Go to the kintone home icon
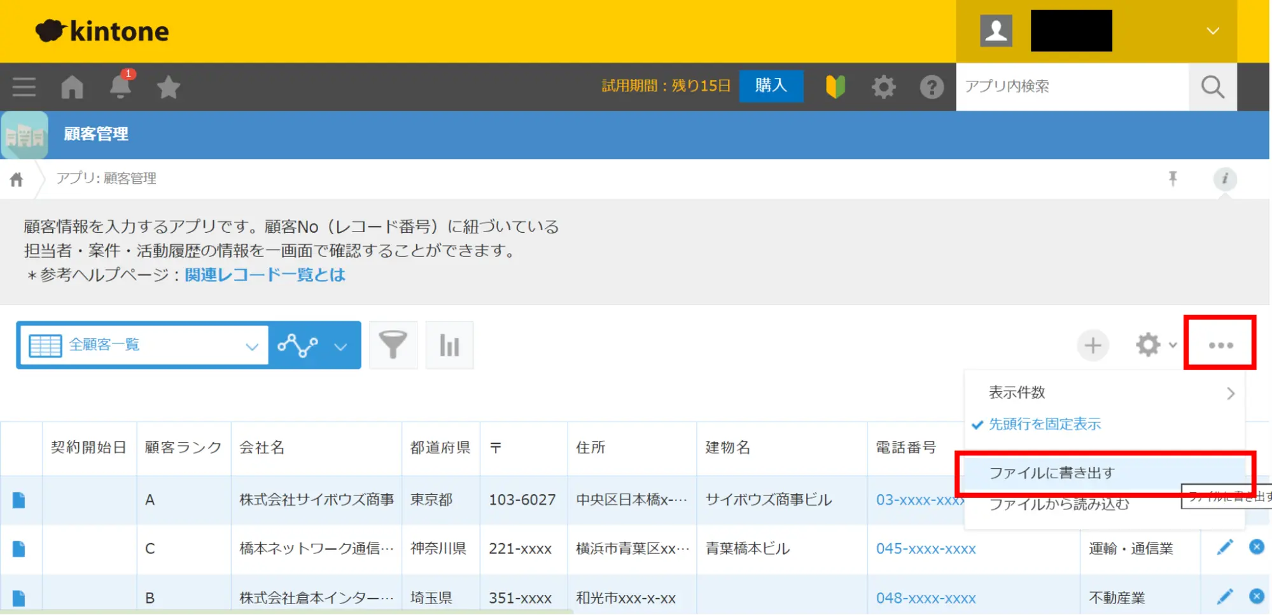The height and width of the screenshot is (615, 1272). [72, 86]
